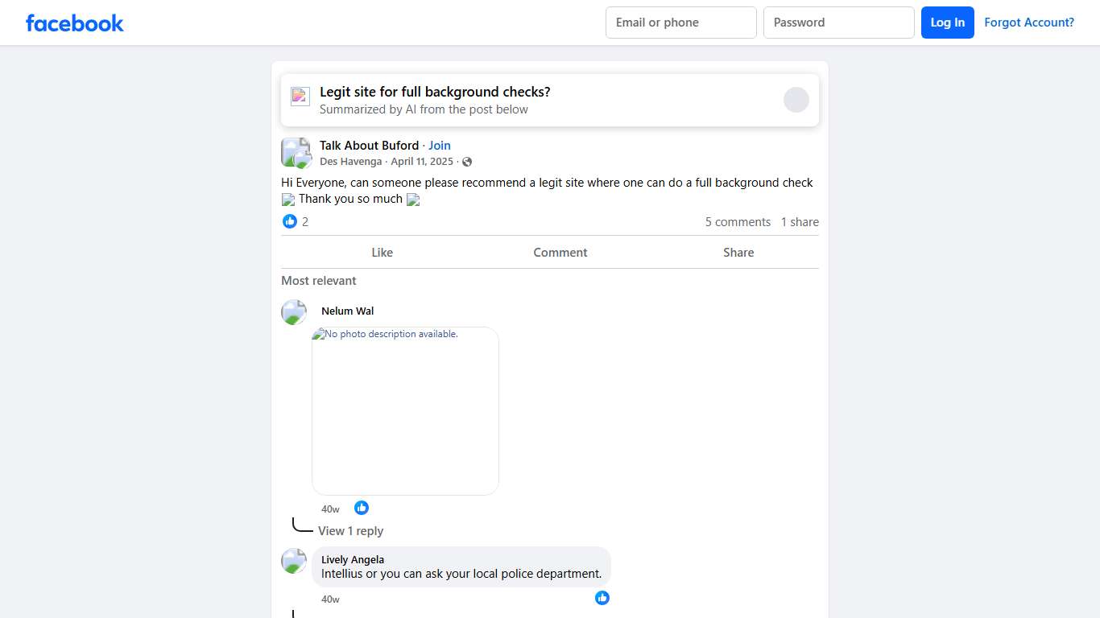This screenshot has height=618, width=1100.
Task: Open the 'Most relevant' sort options
Action: click(x=319, y=280)
